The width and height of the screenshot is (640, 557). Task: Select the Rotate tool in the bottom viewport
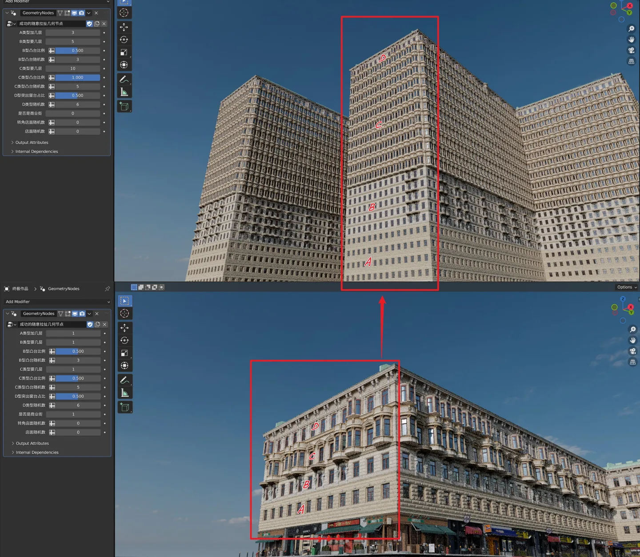pos(124,340)
